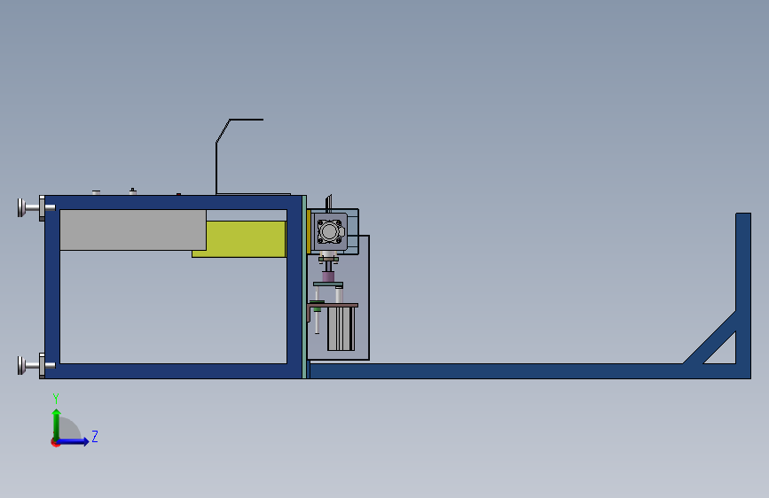769x498 pixels.
Task: Select the gray block inside the frame
Action: [x=133, y=230]
